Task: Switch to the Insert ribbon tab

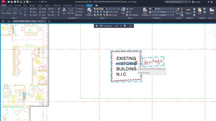Action: [x=10, y=5]
